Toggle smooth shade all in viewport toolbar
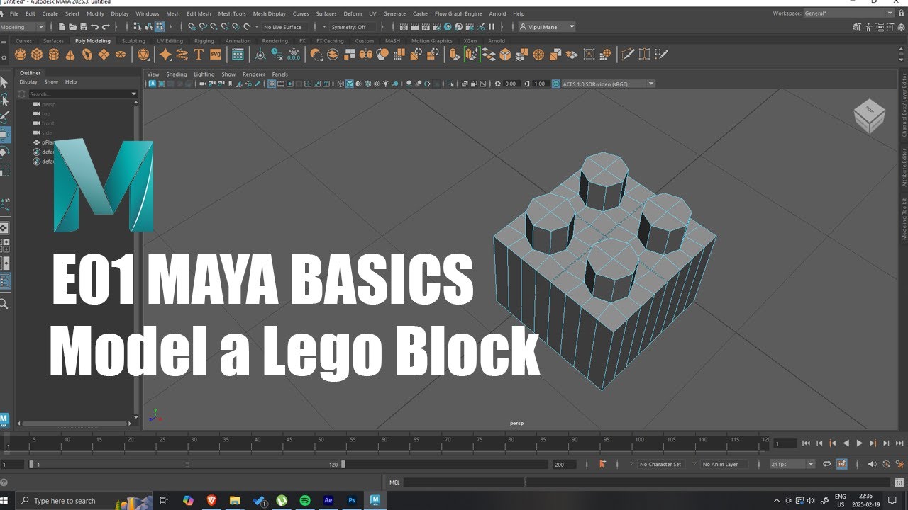 click(x=350, y=84)
